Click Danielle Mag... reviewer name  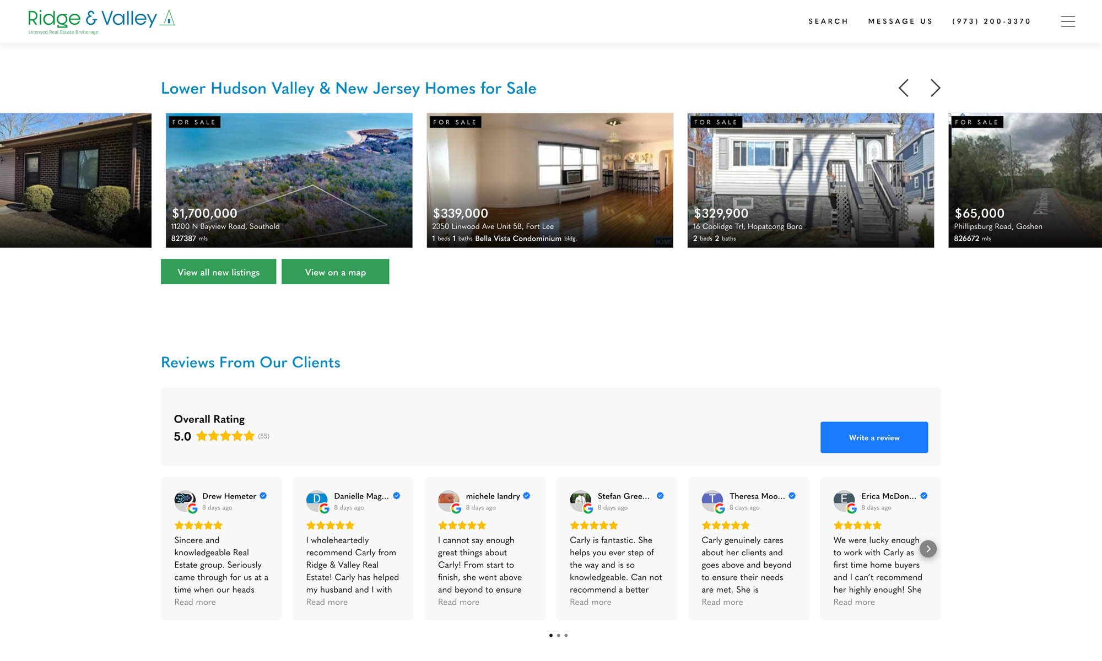(361, 496)
